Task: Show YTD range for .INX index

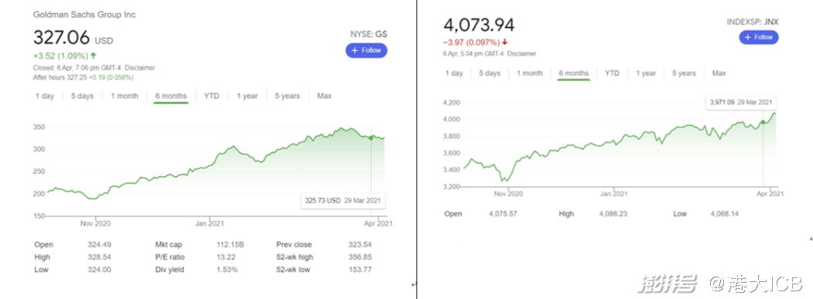Action: 612,73
